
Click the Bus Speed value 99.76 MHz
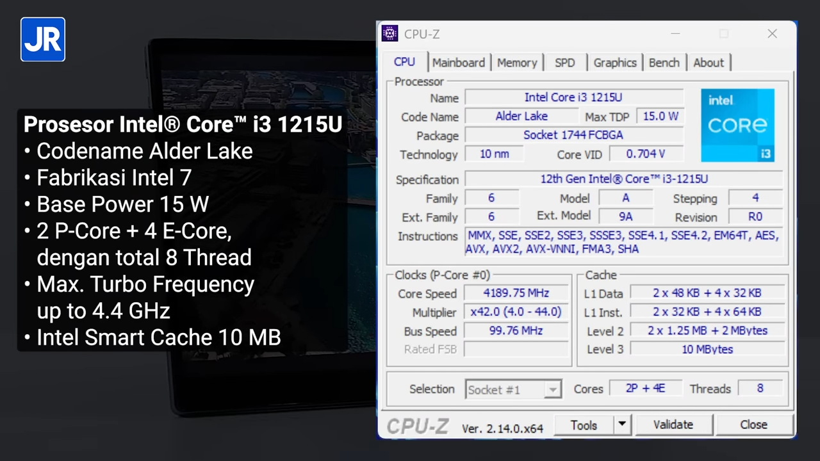pyautogui.click(x=516, y=330)
